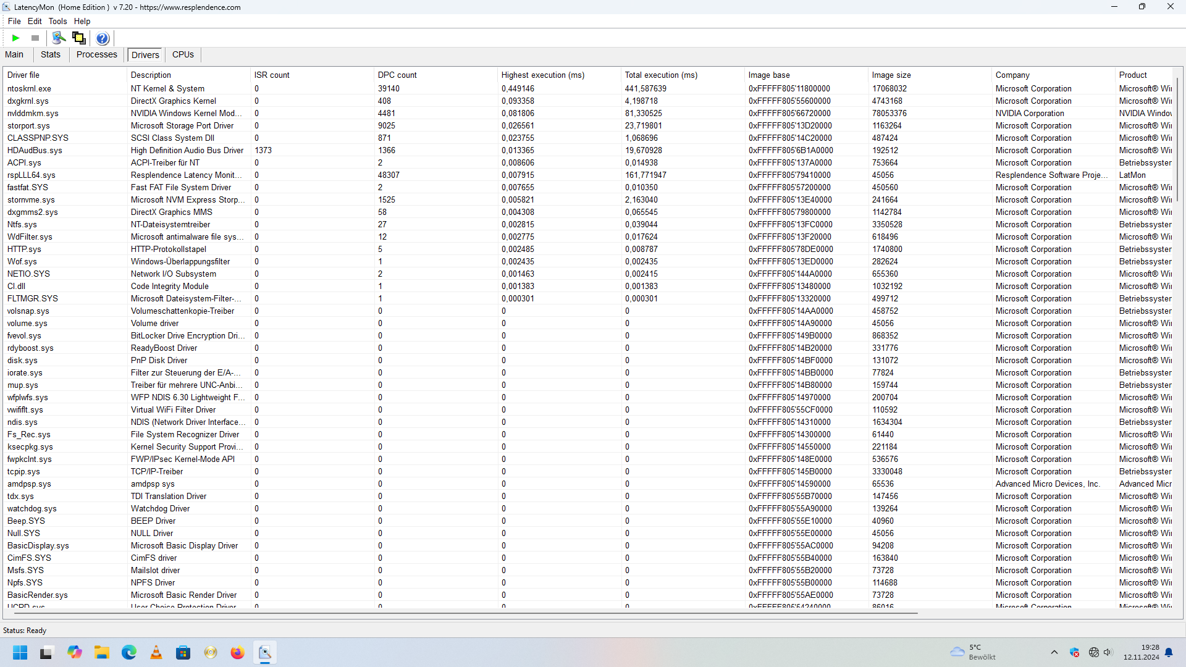Sort by Highest execution (ms) column
1186x667 pixels.
542,75
